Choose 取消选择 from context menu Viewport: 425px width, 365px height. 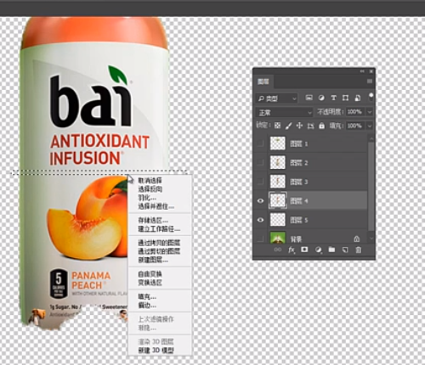pos(150,180)
